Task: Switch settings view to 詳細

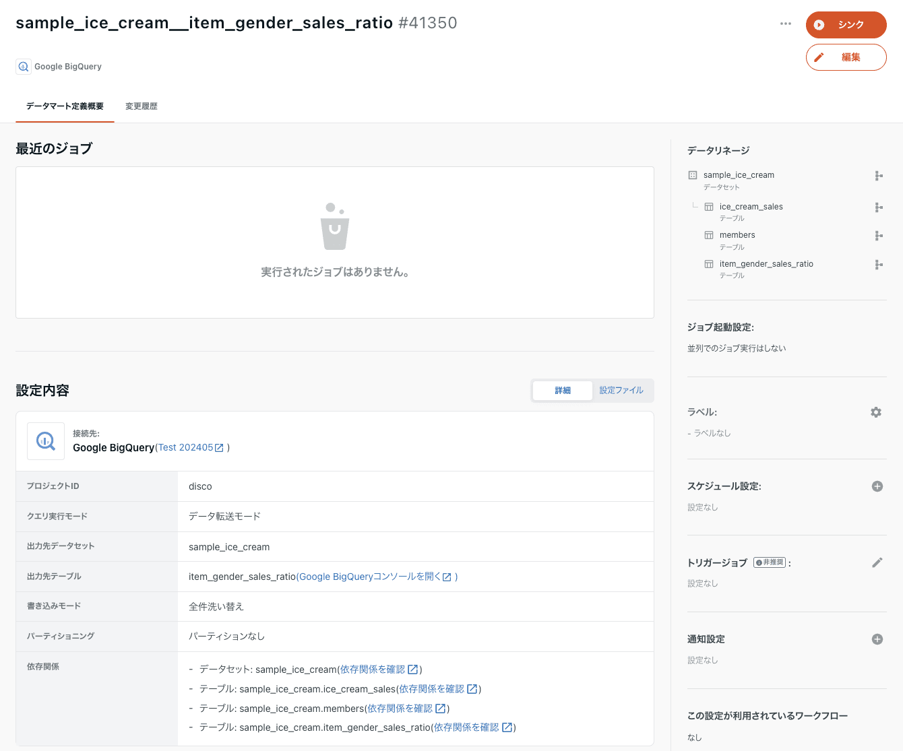Action: 563,391
